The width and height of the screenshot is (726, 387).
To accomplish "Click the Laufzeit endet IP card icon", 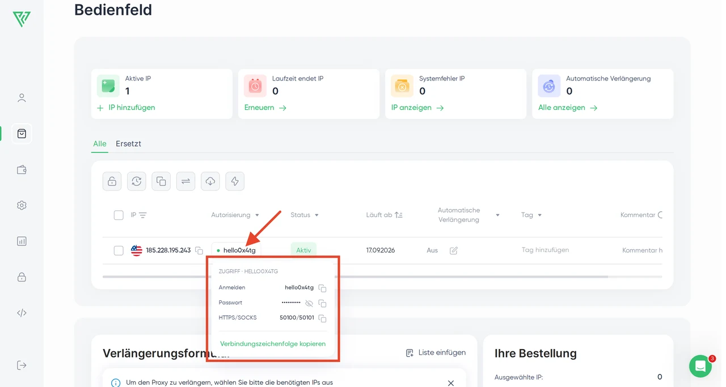I will [x=255, y=86].
